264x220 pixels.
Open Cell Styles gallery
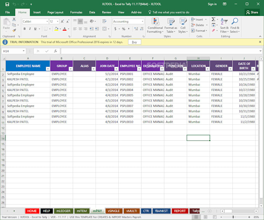(183, 25)
